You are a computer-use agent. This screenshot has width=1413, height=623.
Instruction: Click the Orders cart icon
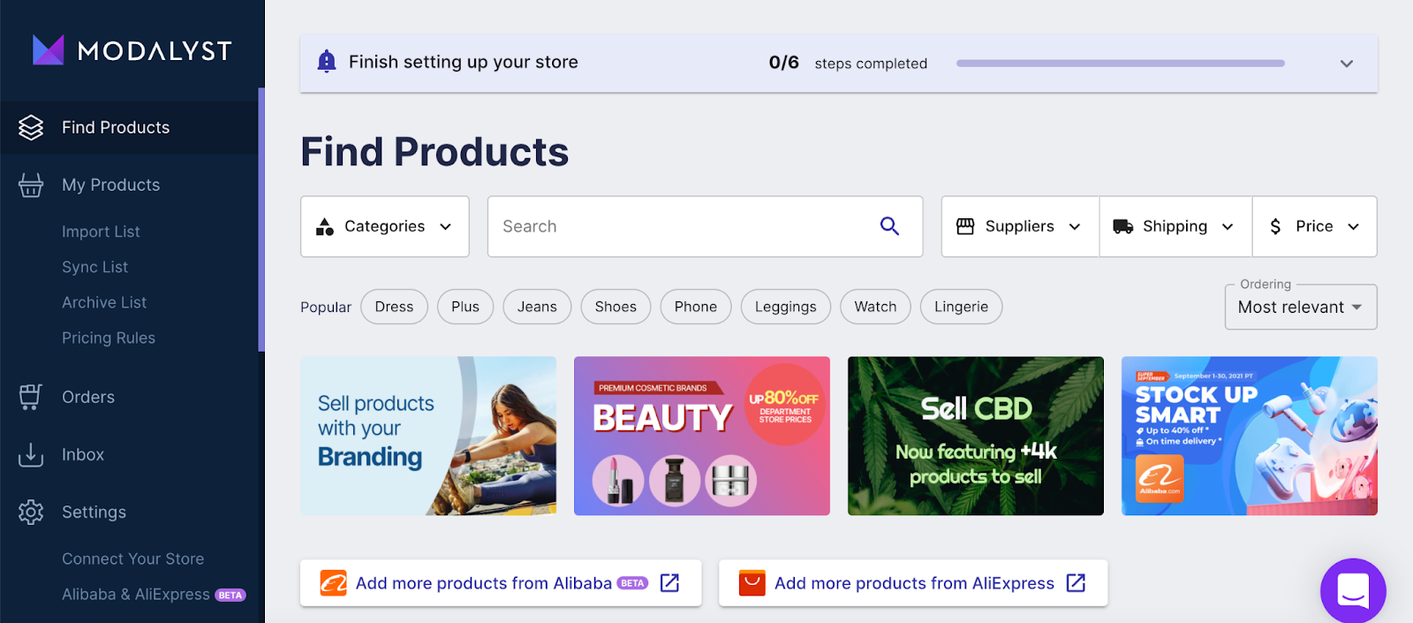(31, 397)
